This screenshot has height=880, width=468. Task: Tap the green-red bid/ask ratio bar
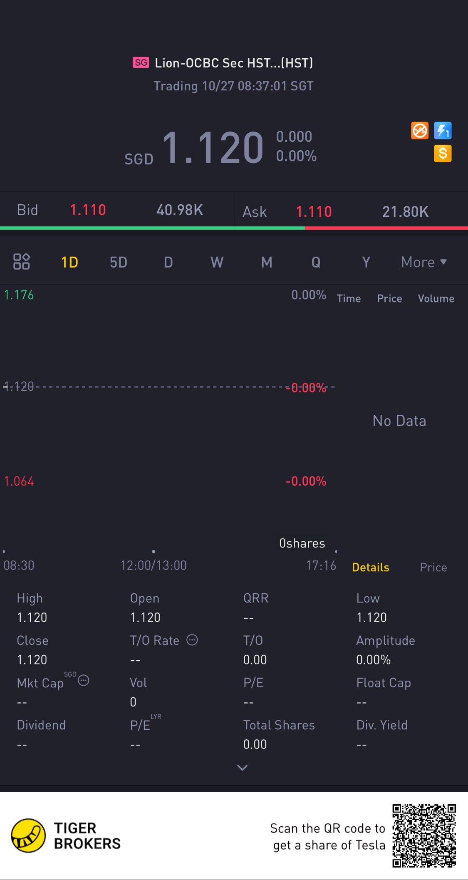(x=234, y=228)
